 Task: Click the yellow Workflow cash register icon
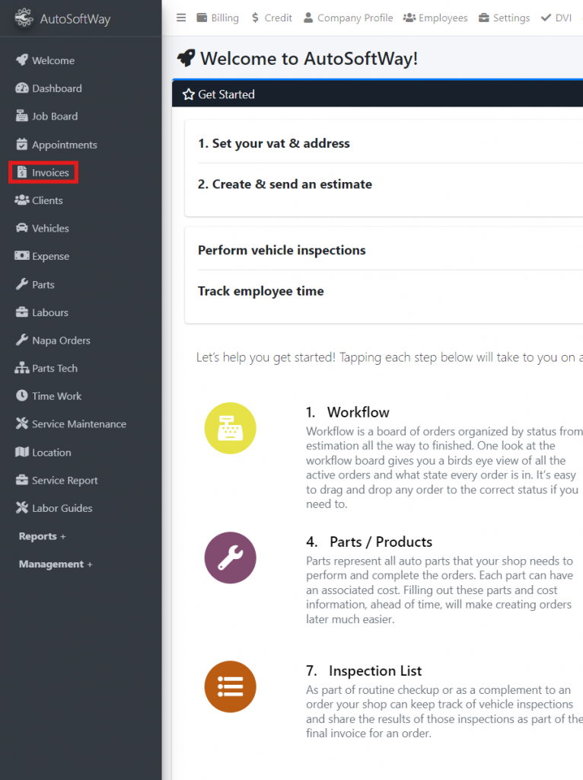(230, 428)
